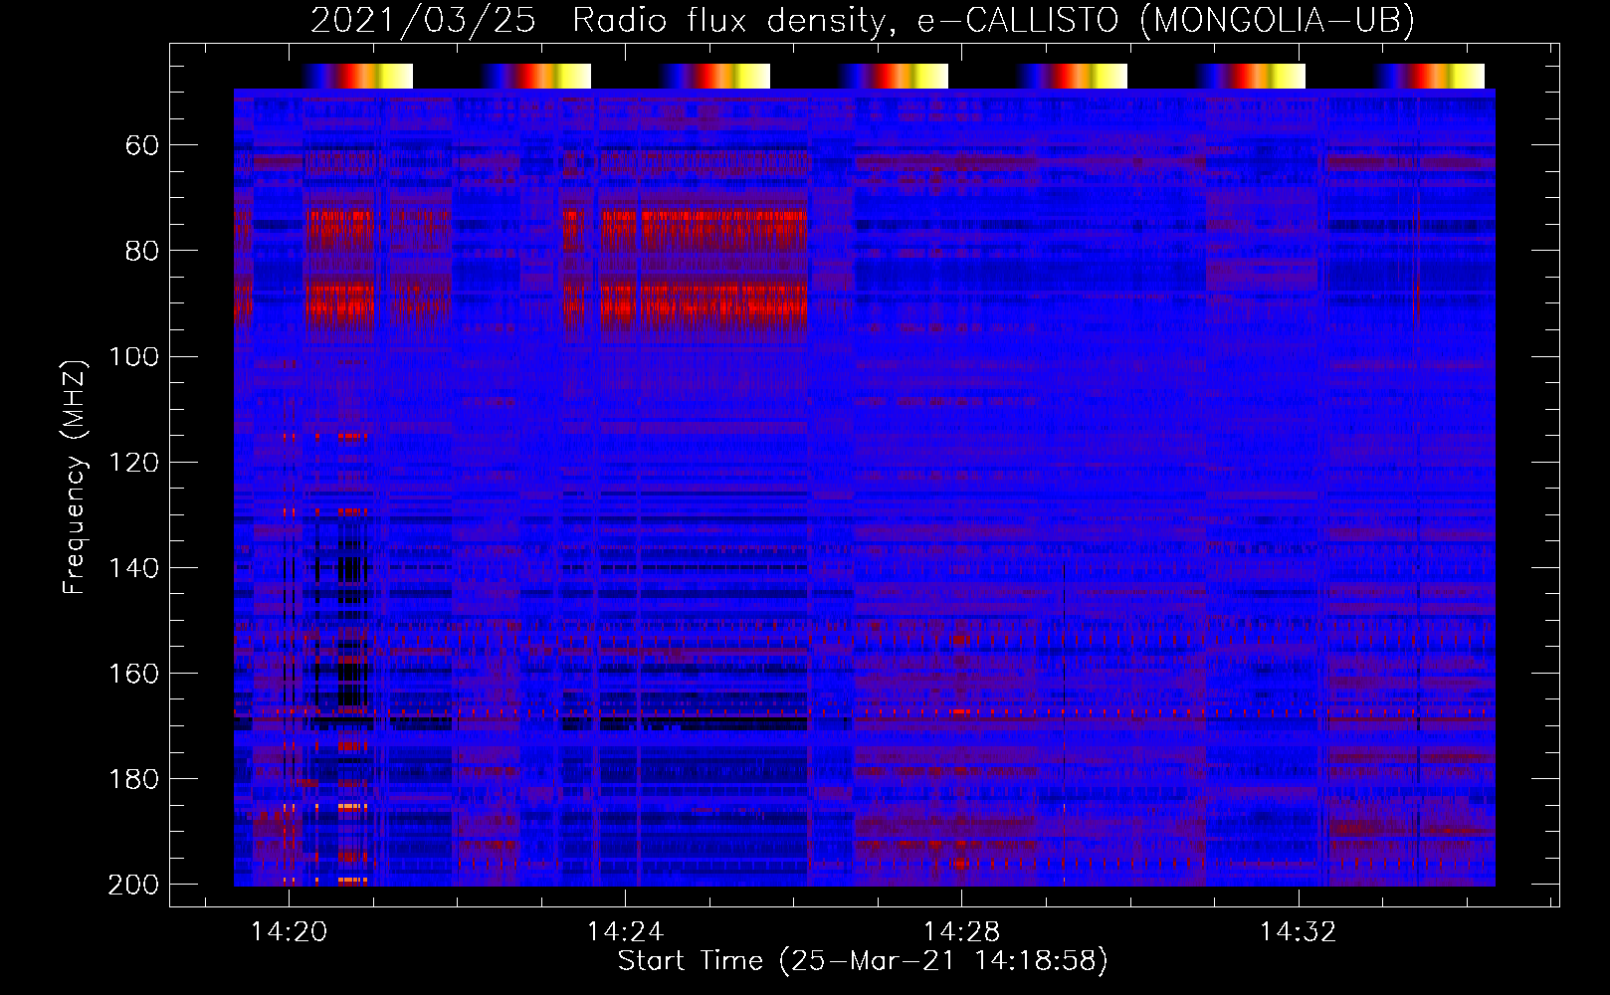Click the 'e-CALLISTO' text in the title

[x=1018, y=20]
